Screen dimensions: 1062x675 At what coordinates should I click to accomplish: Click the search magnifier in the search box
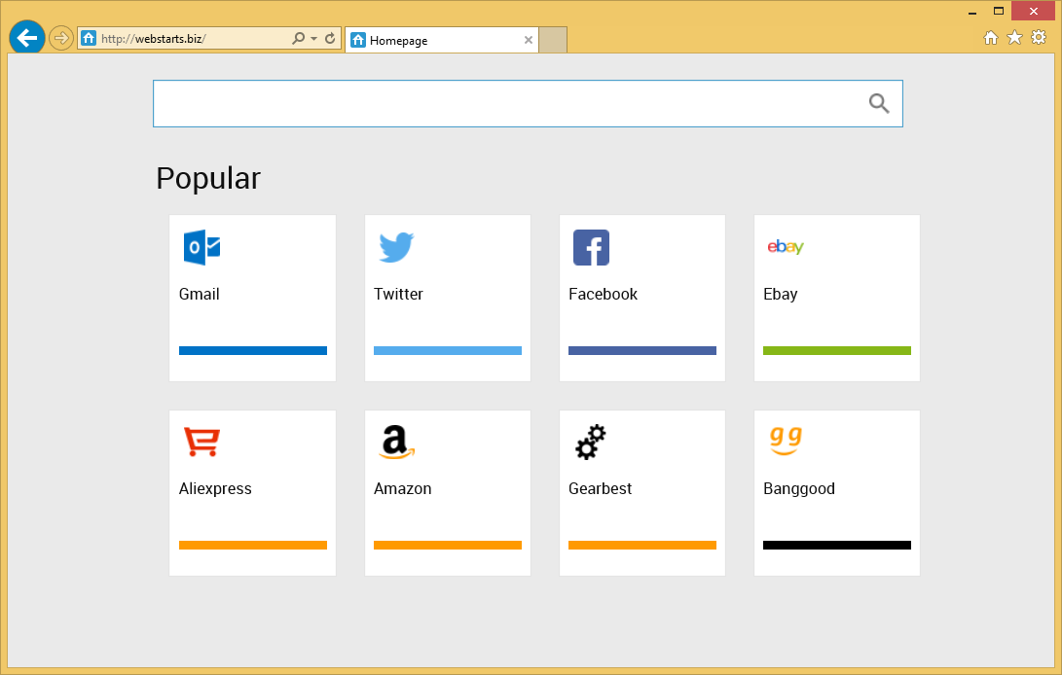click(x=879, y=103)
